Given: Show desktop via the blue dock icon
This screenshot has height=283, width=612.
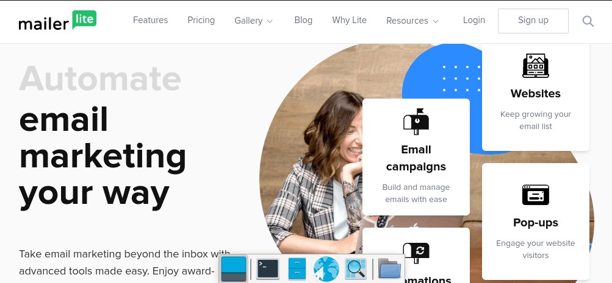Looking at the screenshot, I should coord(234,269).
